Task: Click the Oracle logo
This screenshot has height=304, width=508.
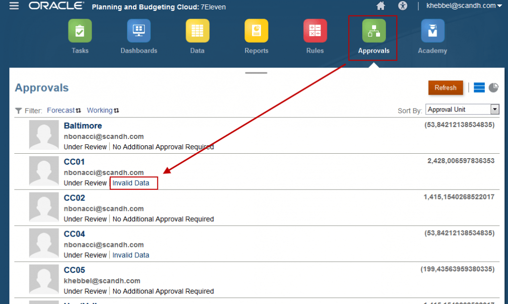Action: 57,6
